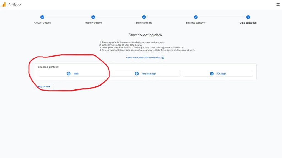Choose the Web platform option
Viewport: 282px width, 158px height.
point(73,74)
